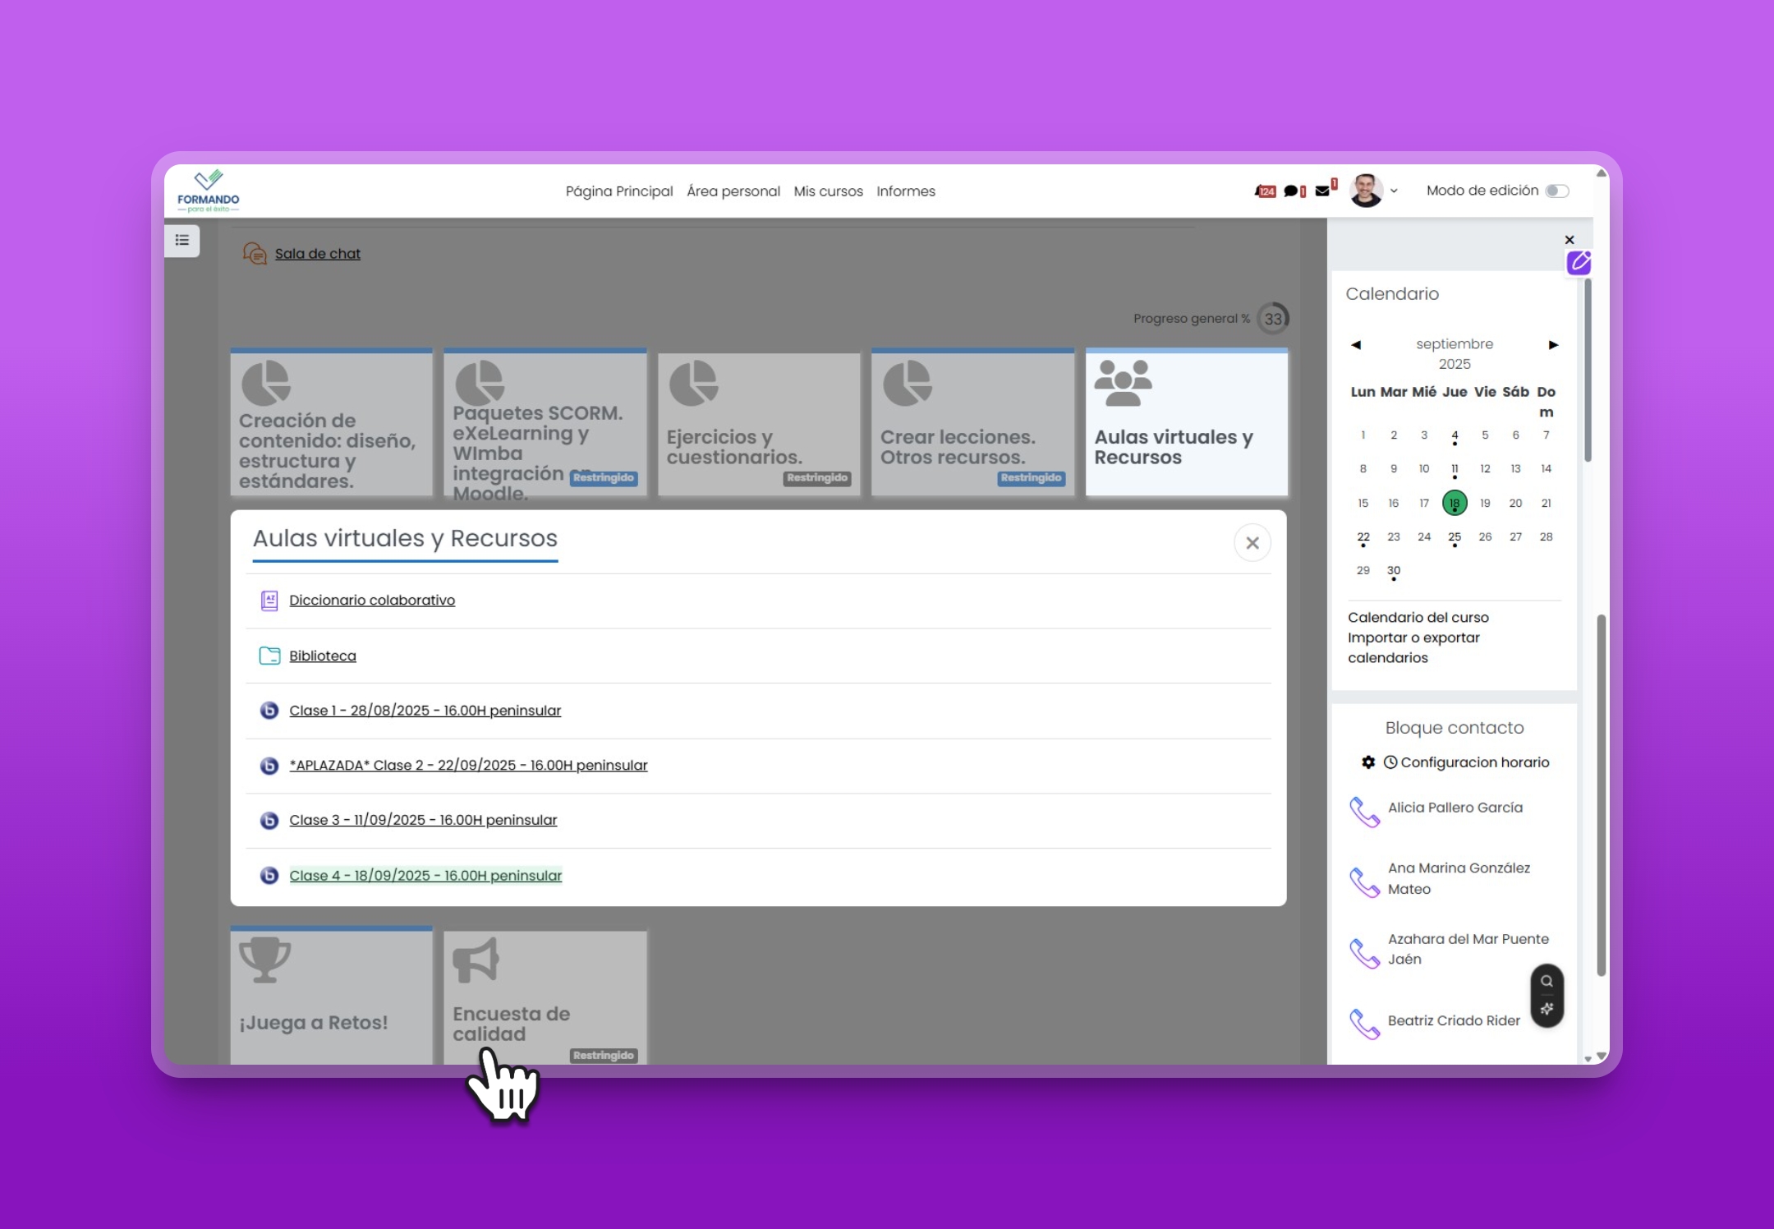Click the Progreso general 33 percent indicator
The image size is (1774, 1229).
(x=1272, y=319)
